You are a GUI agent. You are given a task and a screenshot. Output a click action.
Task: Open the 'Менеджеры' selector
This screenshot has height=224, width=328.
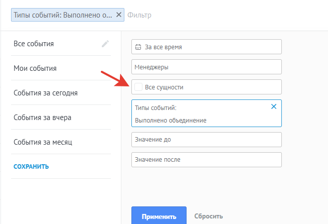point(206,67)
